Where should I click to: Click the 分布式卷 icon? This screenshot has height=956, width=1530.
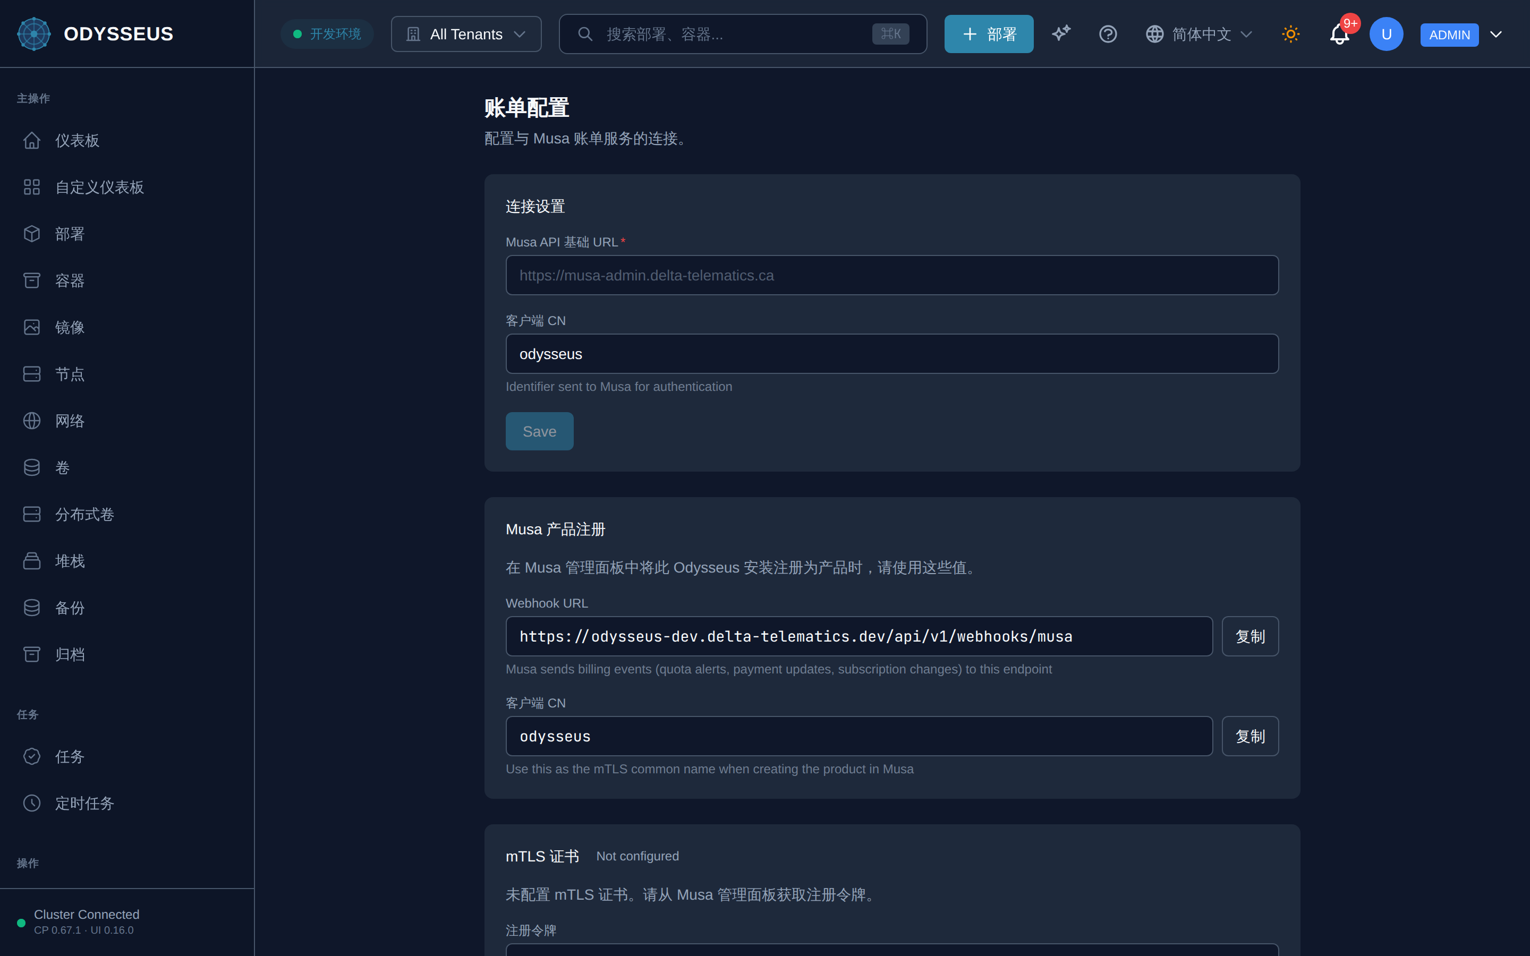32,514
